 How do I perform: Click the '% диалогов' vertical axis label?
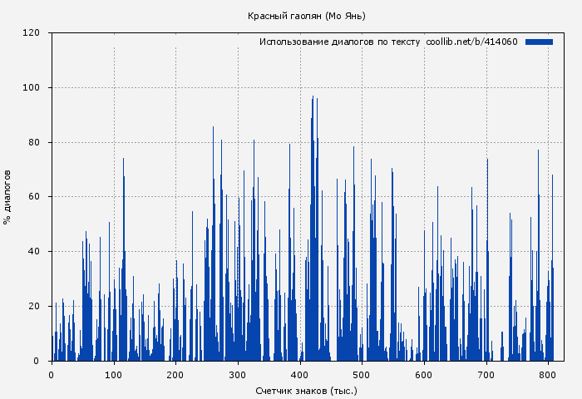click(x=7, y=197)
